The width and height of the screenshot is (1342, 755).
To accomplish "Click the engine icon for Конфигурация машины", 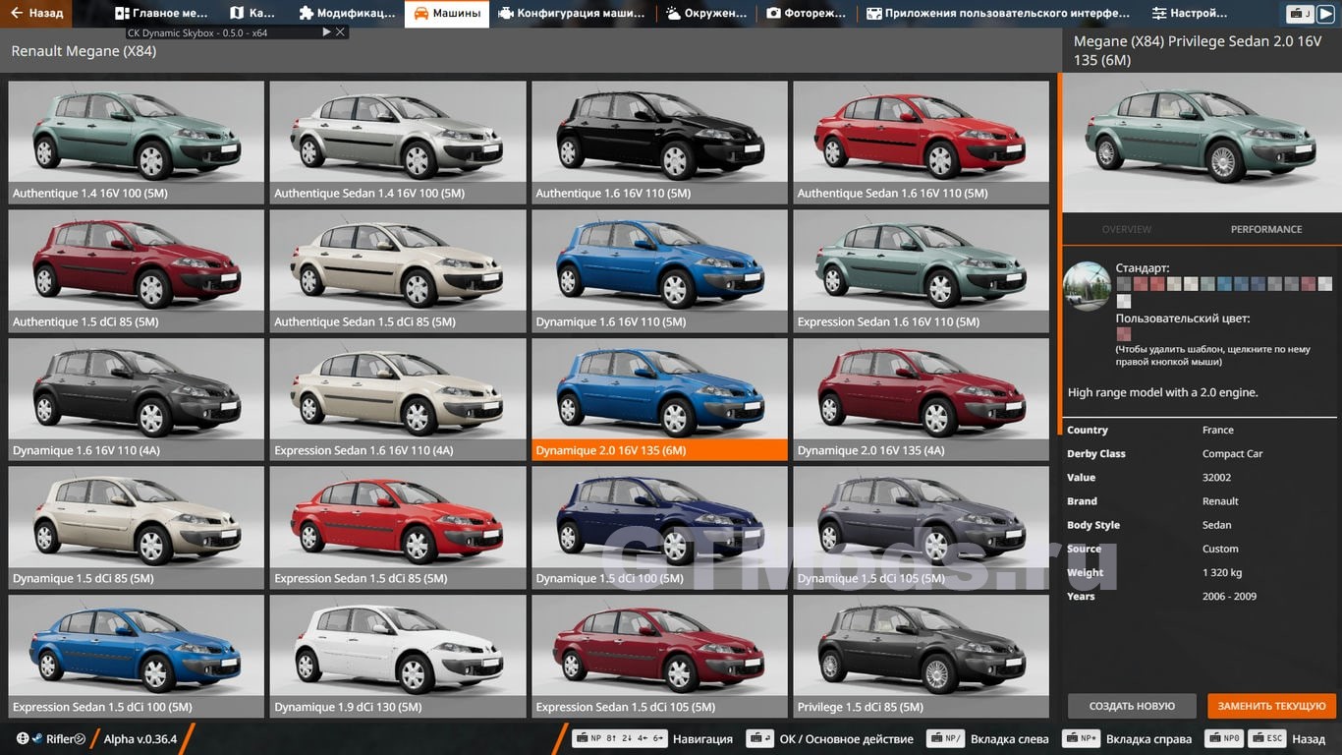I will point(505,14).
